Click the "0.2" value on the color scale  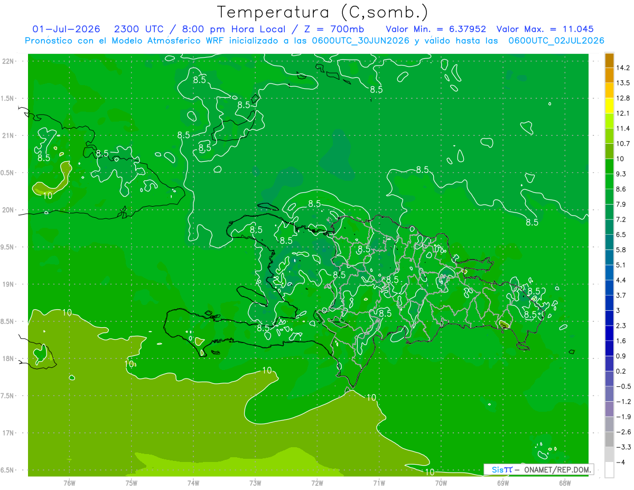coord(621,371)
